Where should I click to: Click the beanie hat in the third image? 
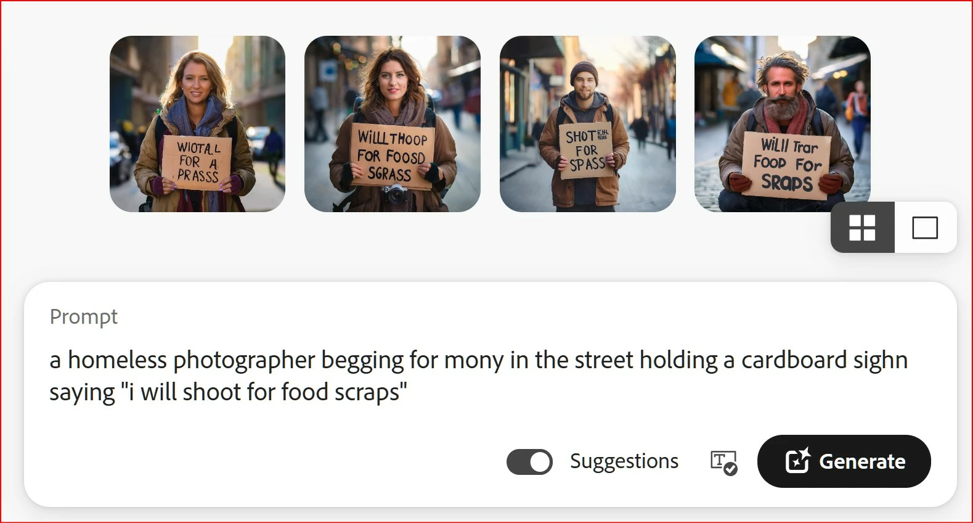coord(584,71)
